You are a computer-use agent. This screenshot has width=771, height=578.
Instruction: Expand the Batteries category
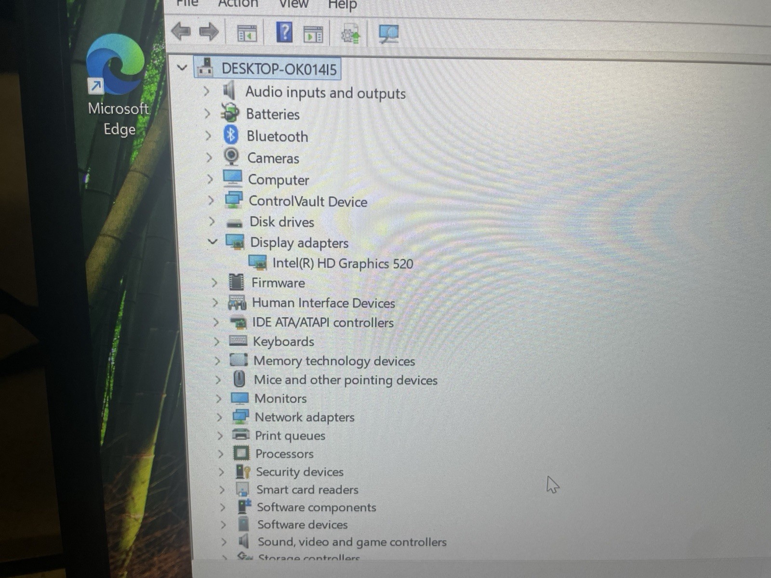coord(207,114)
